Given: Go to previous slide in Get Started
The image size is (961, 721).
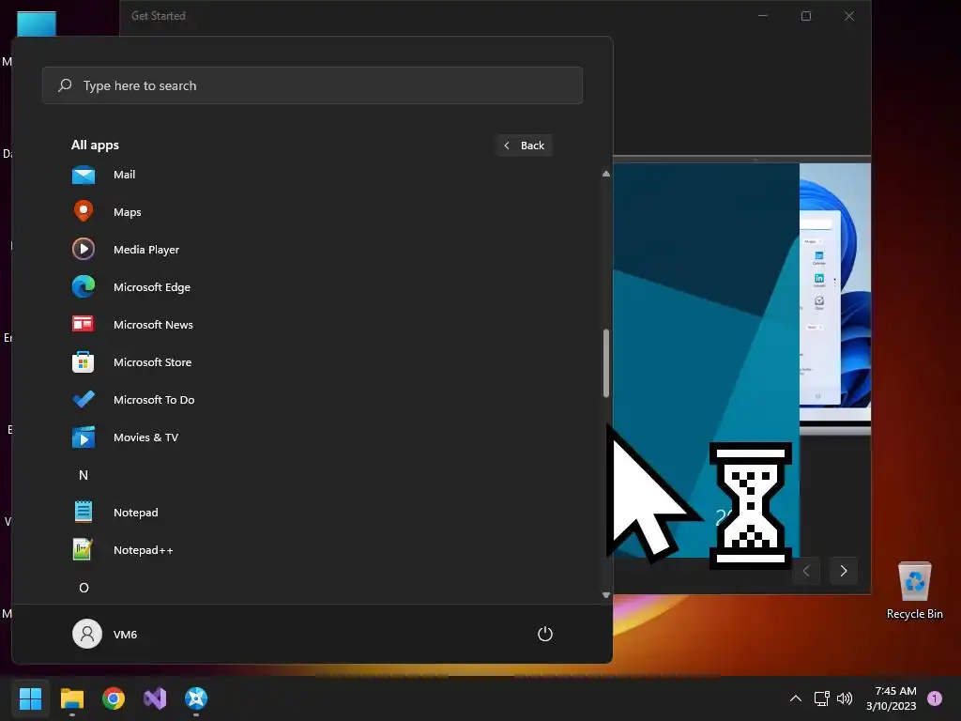Looking at the screenshot, I should click(x=806, y=571).
